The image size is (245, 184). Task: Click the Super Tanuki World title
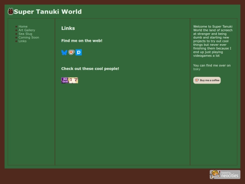[48, 11]
